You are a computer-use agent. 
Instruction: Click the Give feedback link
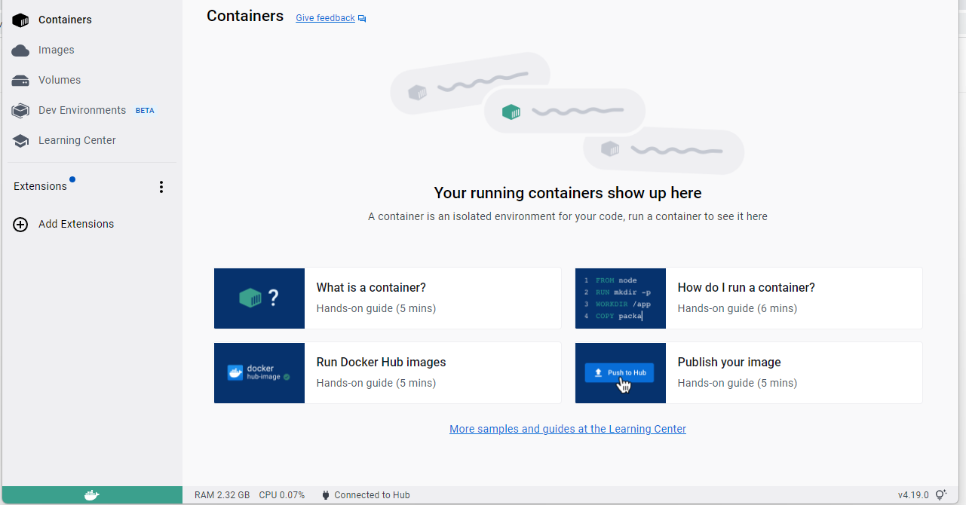(x=325, y=18)
